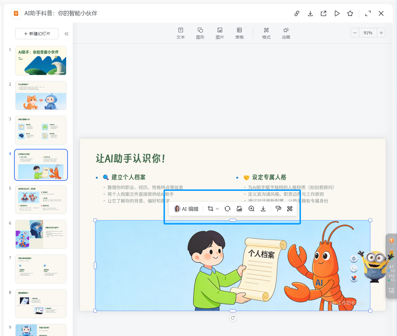The height and width of the screenshot is (336, 397).
Task: Collapse the slide thumbnail panel
Action: pyautogui.click(x=66, y=34)
